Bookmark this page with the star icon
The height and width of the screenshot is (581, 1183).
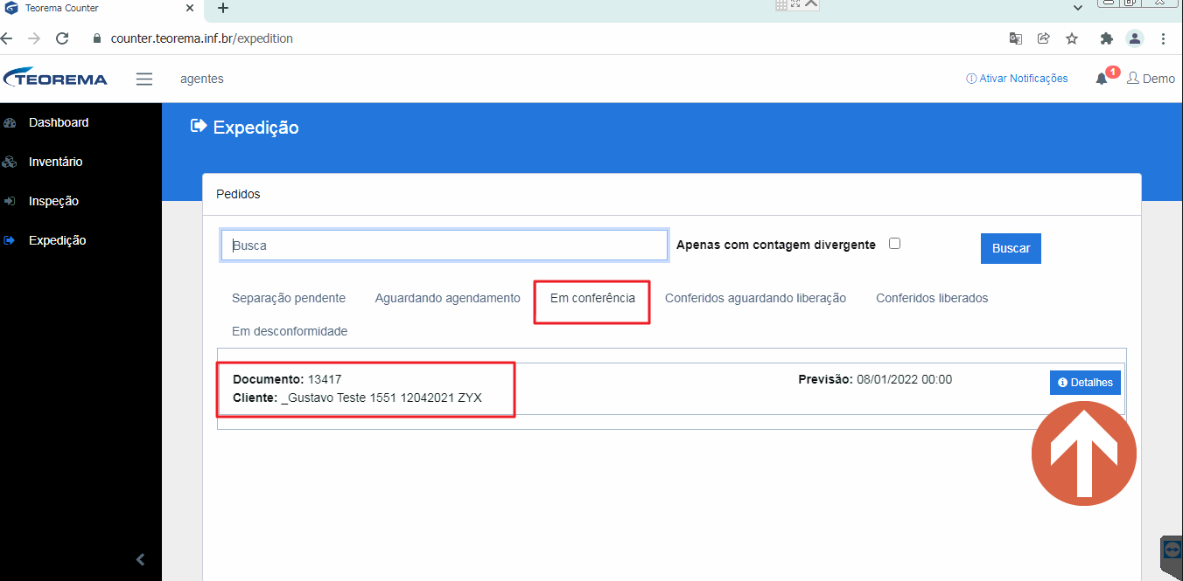tap(1072, 38)
